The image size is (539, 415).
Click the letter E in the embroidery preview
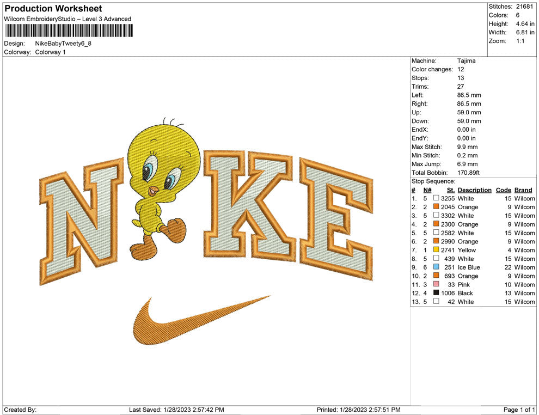[x=336, y=218]
